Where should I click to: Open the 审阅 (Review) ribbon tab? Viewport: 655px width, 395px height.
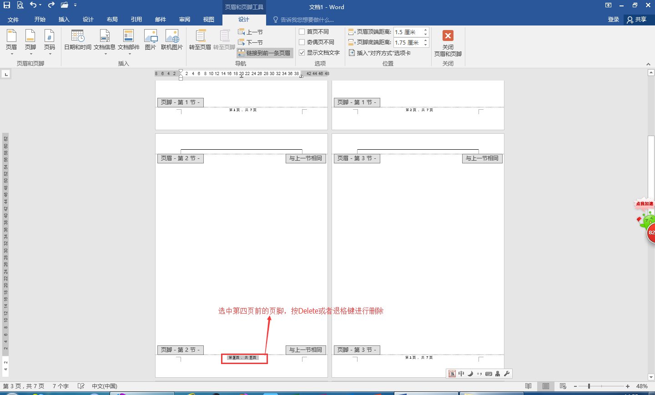(184, 20)
